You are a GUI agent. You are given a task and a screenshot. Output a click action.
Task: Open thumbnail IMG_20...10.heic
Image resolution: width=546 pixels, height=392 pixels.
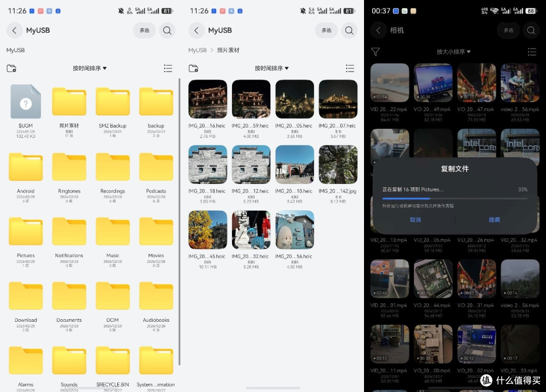[295, 165]
